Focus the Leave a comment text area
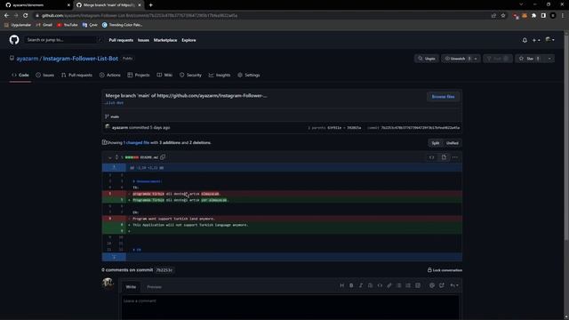This screenshot has width=569, height=320. (291, 308)
